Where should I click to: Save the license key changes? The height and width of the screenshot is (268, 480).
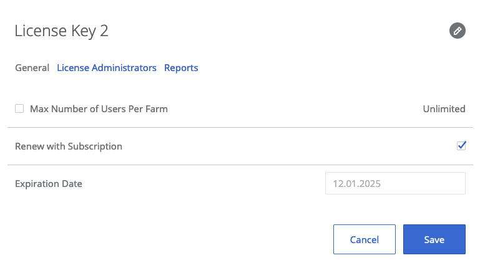(434, 239)
